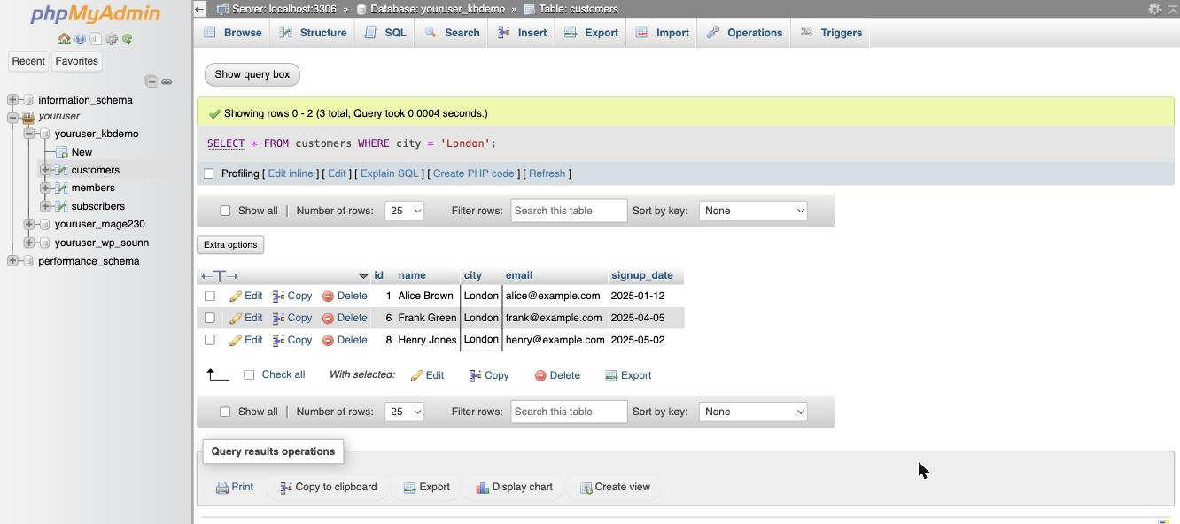
Task: Hide navigation panel using left arrow icon
Action: point(200,9)
